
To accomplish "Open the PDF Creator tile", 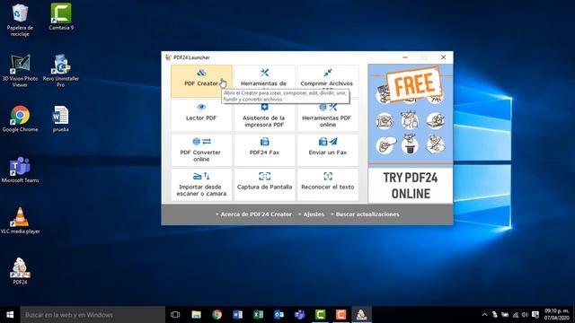I will coord(201,81).
